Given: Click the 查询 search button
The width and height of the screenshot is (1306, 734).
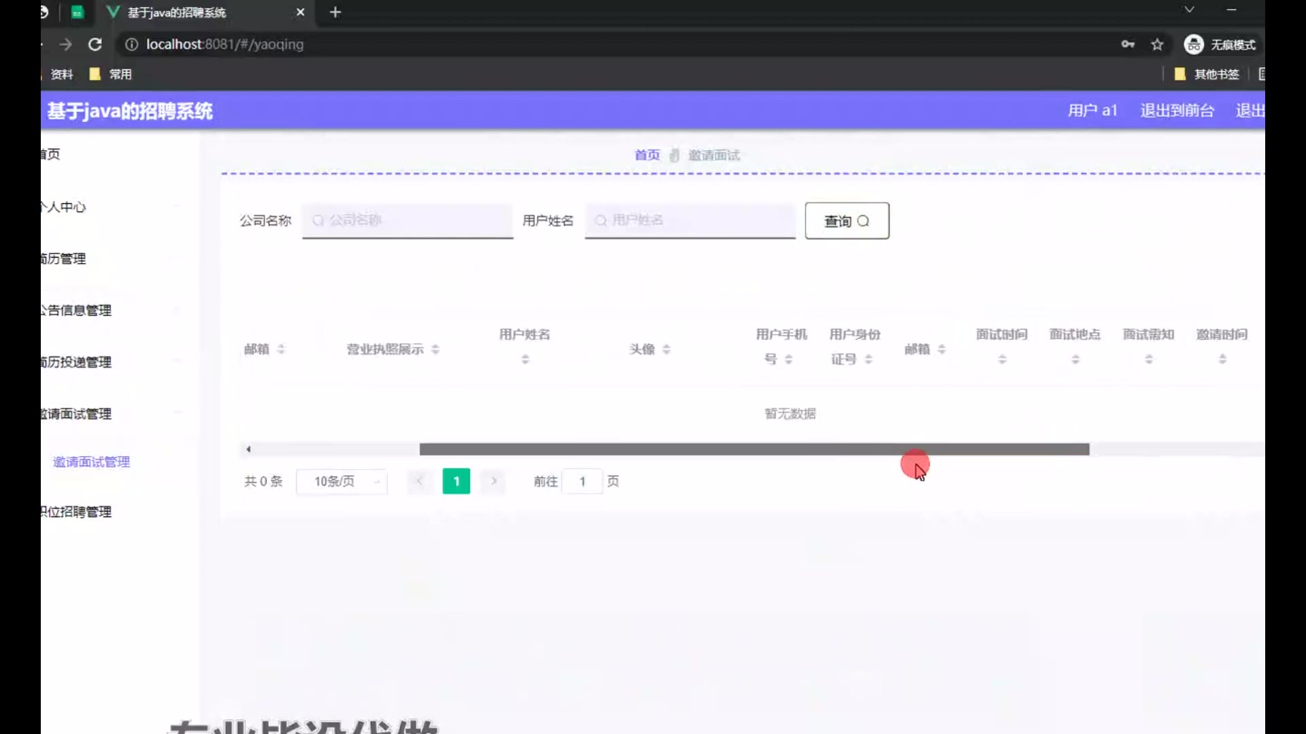Looking at the screenshot, I should pyautogui.click(x=846, y=221).
